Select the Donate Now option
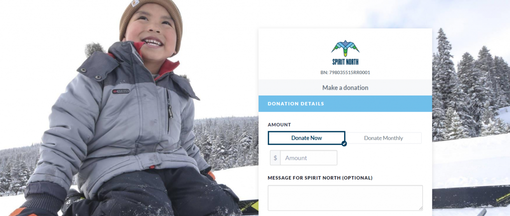The height and width of the screenshot is (216, 510). pyautogui.click(x=306, y=138)
